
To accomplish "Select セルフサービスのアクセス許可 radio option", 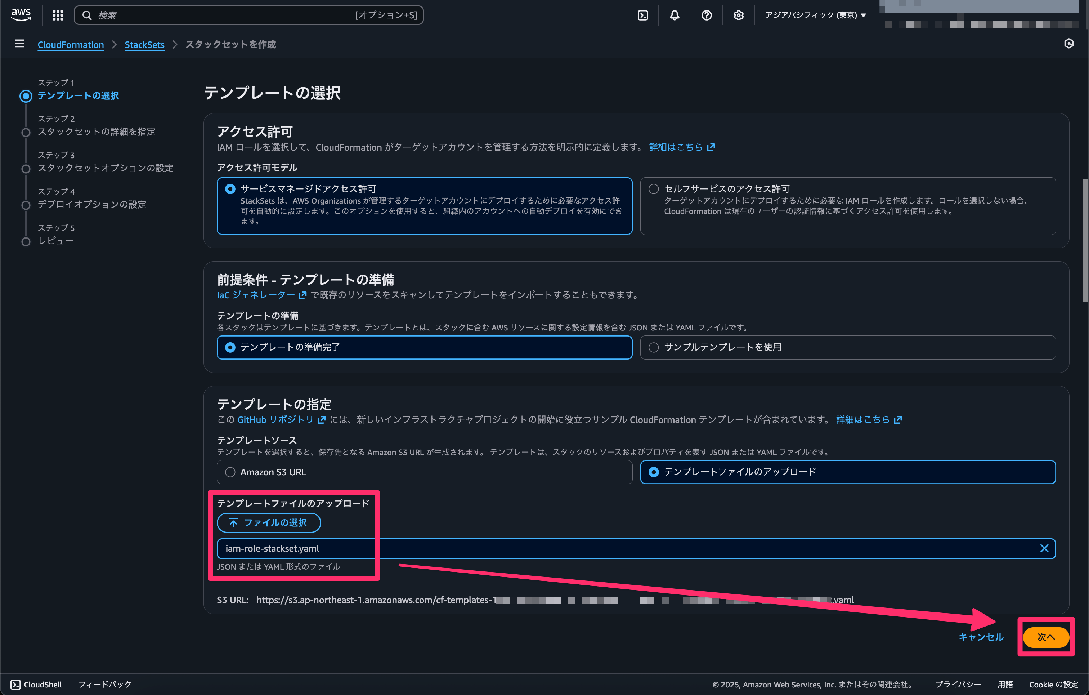I will (654, 189).
